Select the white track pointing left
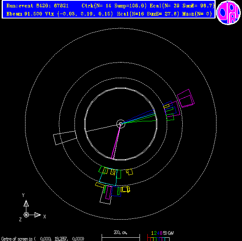Image resolution: width=242 pixels, height=241 pixels. (x=103, y=128)
